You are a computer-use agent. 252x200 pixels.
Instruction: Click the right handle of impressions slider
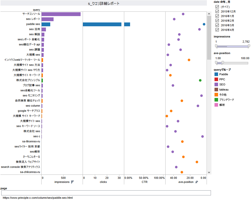pos(249,46)
